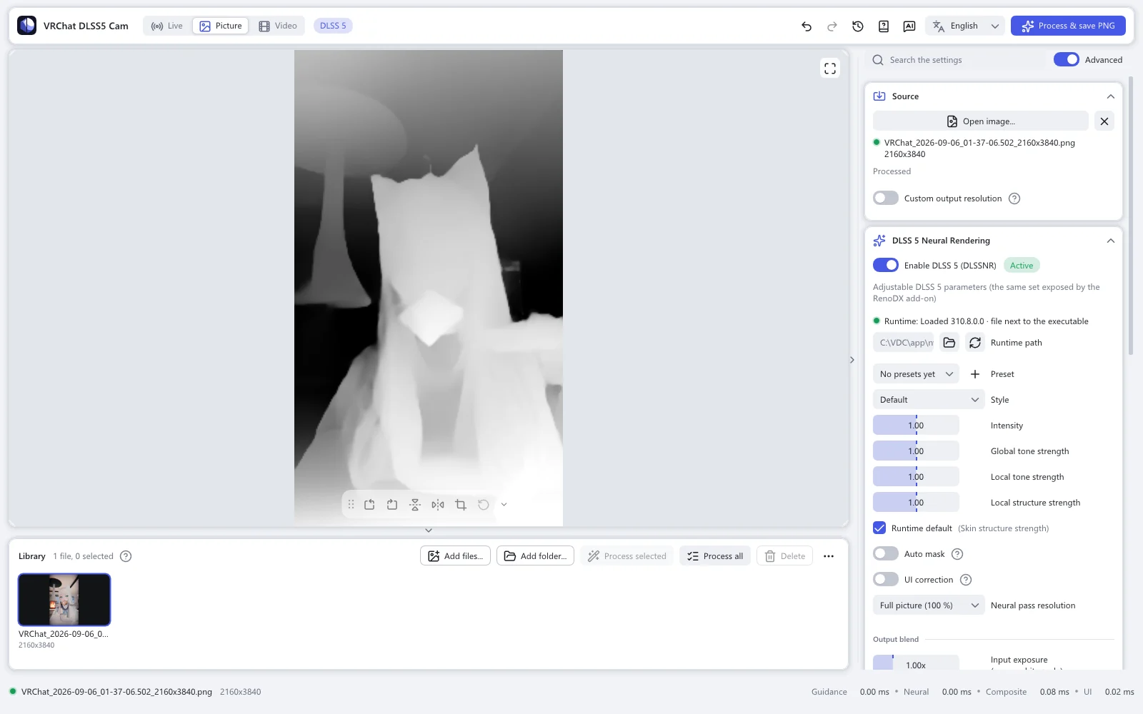
Task: Open the help book icon
Action: [x=884, y=26]
